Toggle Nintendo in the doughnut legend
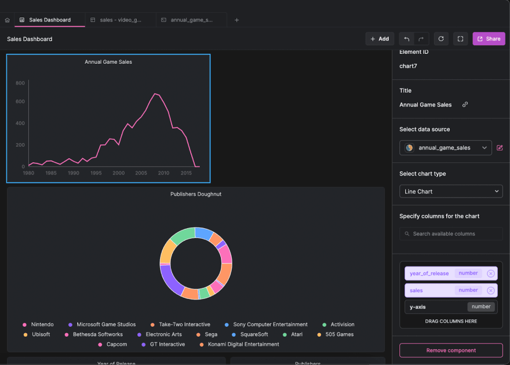This screenshot has height=365, width=510. 38,324
